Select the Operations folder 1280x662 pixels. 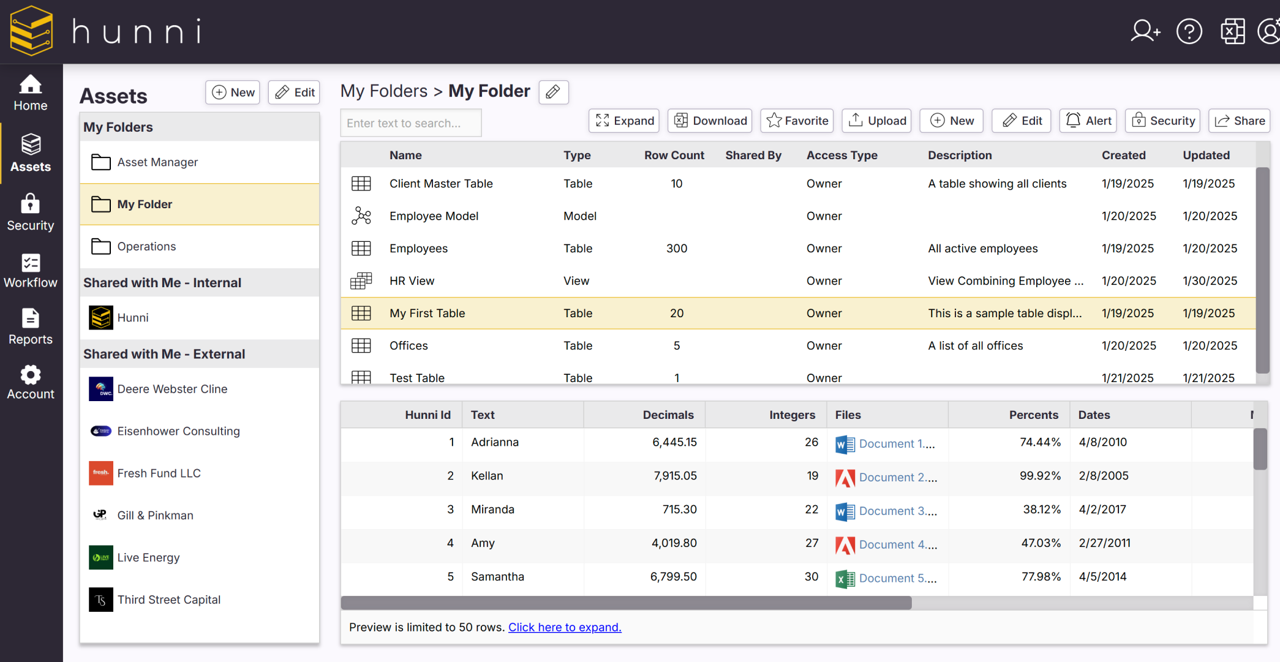[x=146, y=246]
